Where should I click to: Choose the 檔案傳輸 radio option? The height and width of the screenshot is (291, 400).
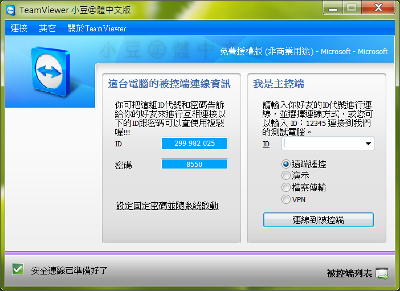click(x=286, y=187)
